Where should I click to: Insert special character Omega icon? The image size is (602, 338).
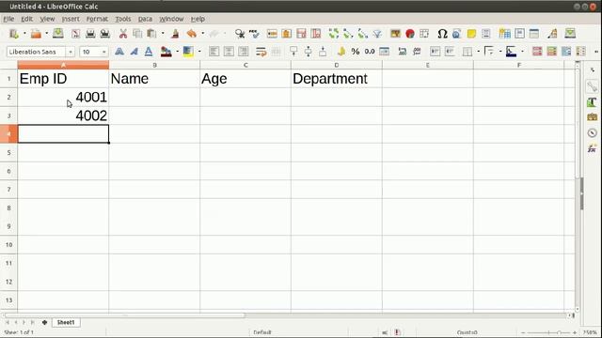pyautogui.click(x=442, y=34)
